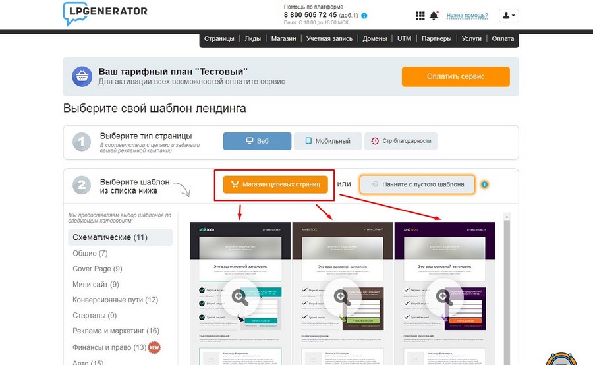593x365 pixels.
Task: Open the apps grid icon
Action: [x=420, y=16]
